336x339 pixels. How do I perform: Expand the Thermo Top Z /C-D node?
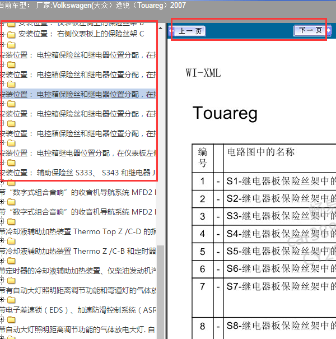[2, 221]
